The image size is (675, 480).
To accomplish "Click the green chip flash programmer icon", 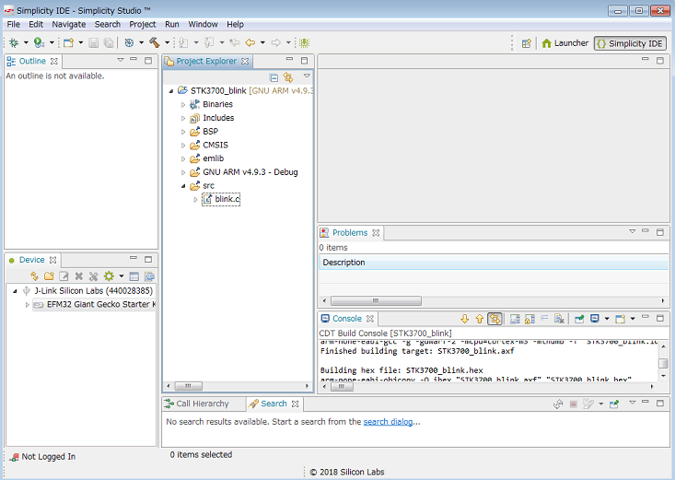I will click(305, 42).
